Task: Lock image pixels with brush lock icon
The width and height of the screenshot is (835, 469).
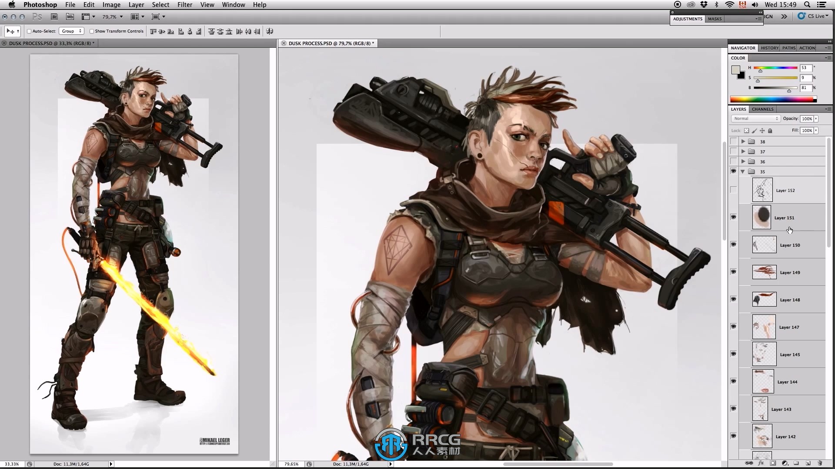Action: pos(755,131)
